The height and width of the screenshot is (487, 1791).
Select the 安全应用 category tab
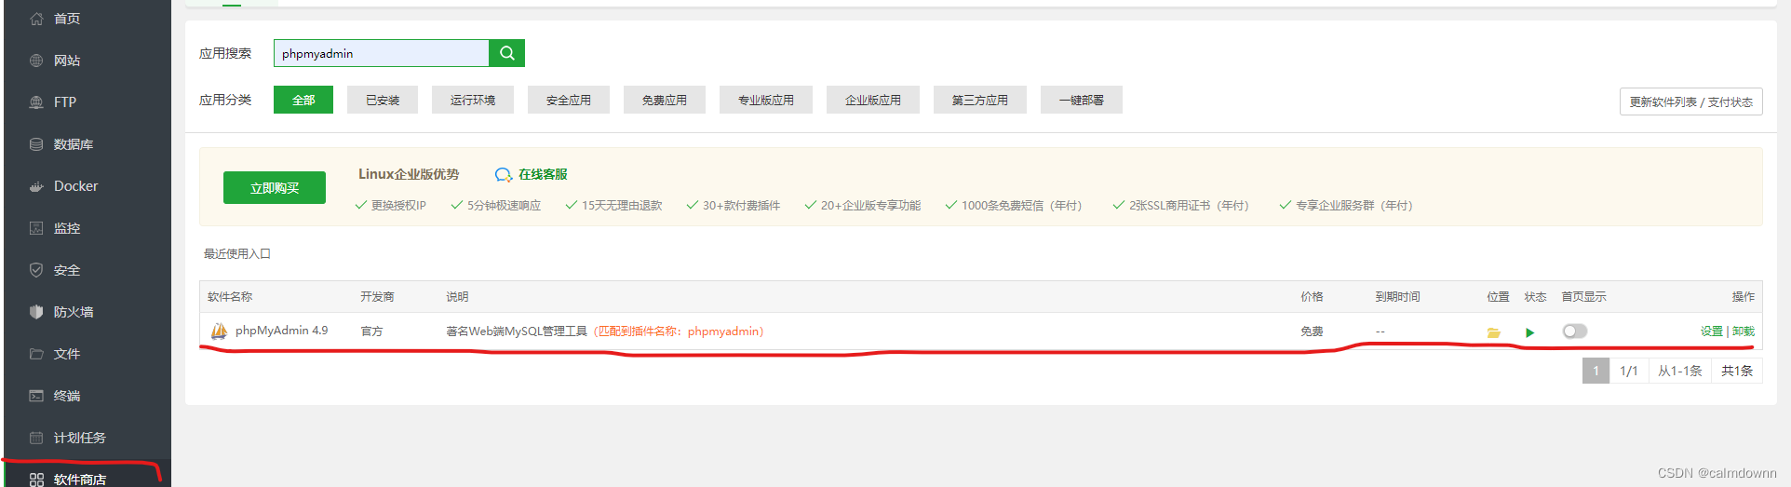569,100
